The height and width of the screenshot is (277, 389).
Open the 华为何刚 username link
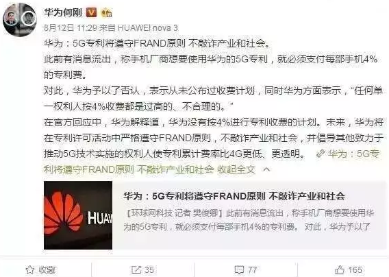point(63,12)
